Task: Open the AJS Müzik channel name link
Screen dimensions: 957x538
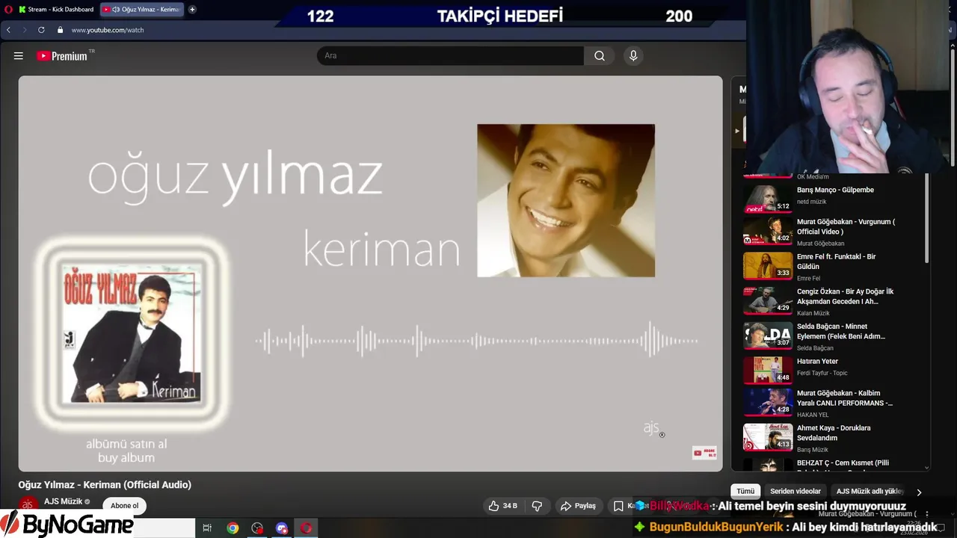Action: pos(63,501)
